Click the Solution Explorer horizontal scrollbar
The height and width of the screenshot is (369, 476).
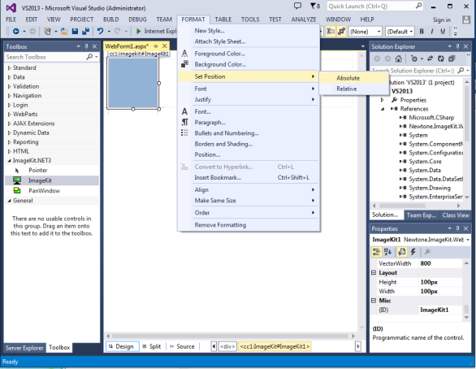(415, 206)
